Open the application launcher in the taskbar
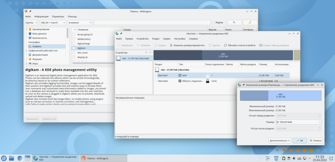 (4, 158)
